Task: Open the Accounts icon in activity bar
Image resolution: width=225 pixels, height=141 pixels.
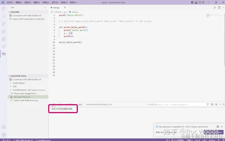Action: [4, 127]
